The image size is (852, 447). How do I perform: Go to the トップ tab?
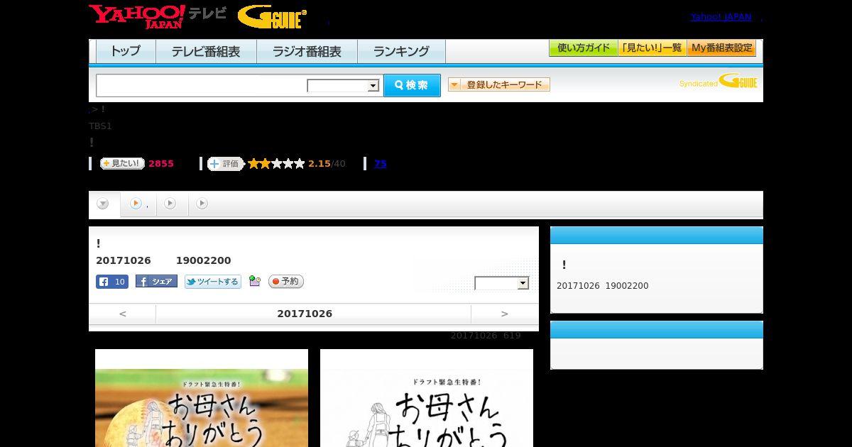coord(126,51)
